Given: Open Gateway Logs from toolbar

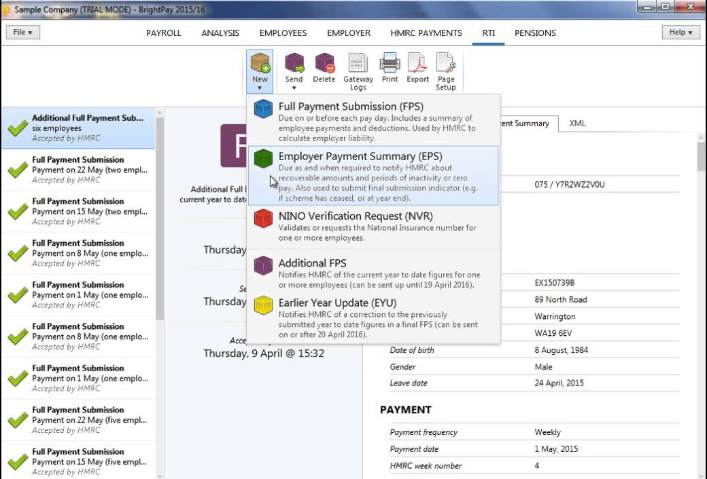Looking at the screenshot, I should (358, 72).
